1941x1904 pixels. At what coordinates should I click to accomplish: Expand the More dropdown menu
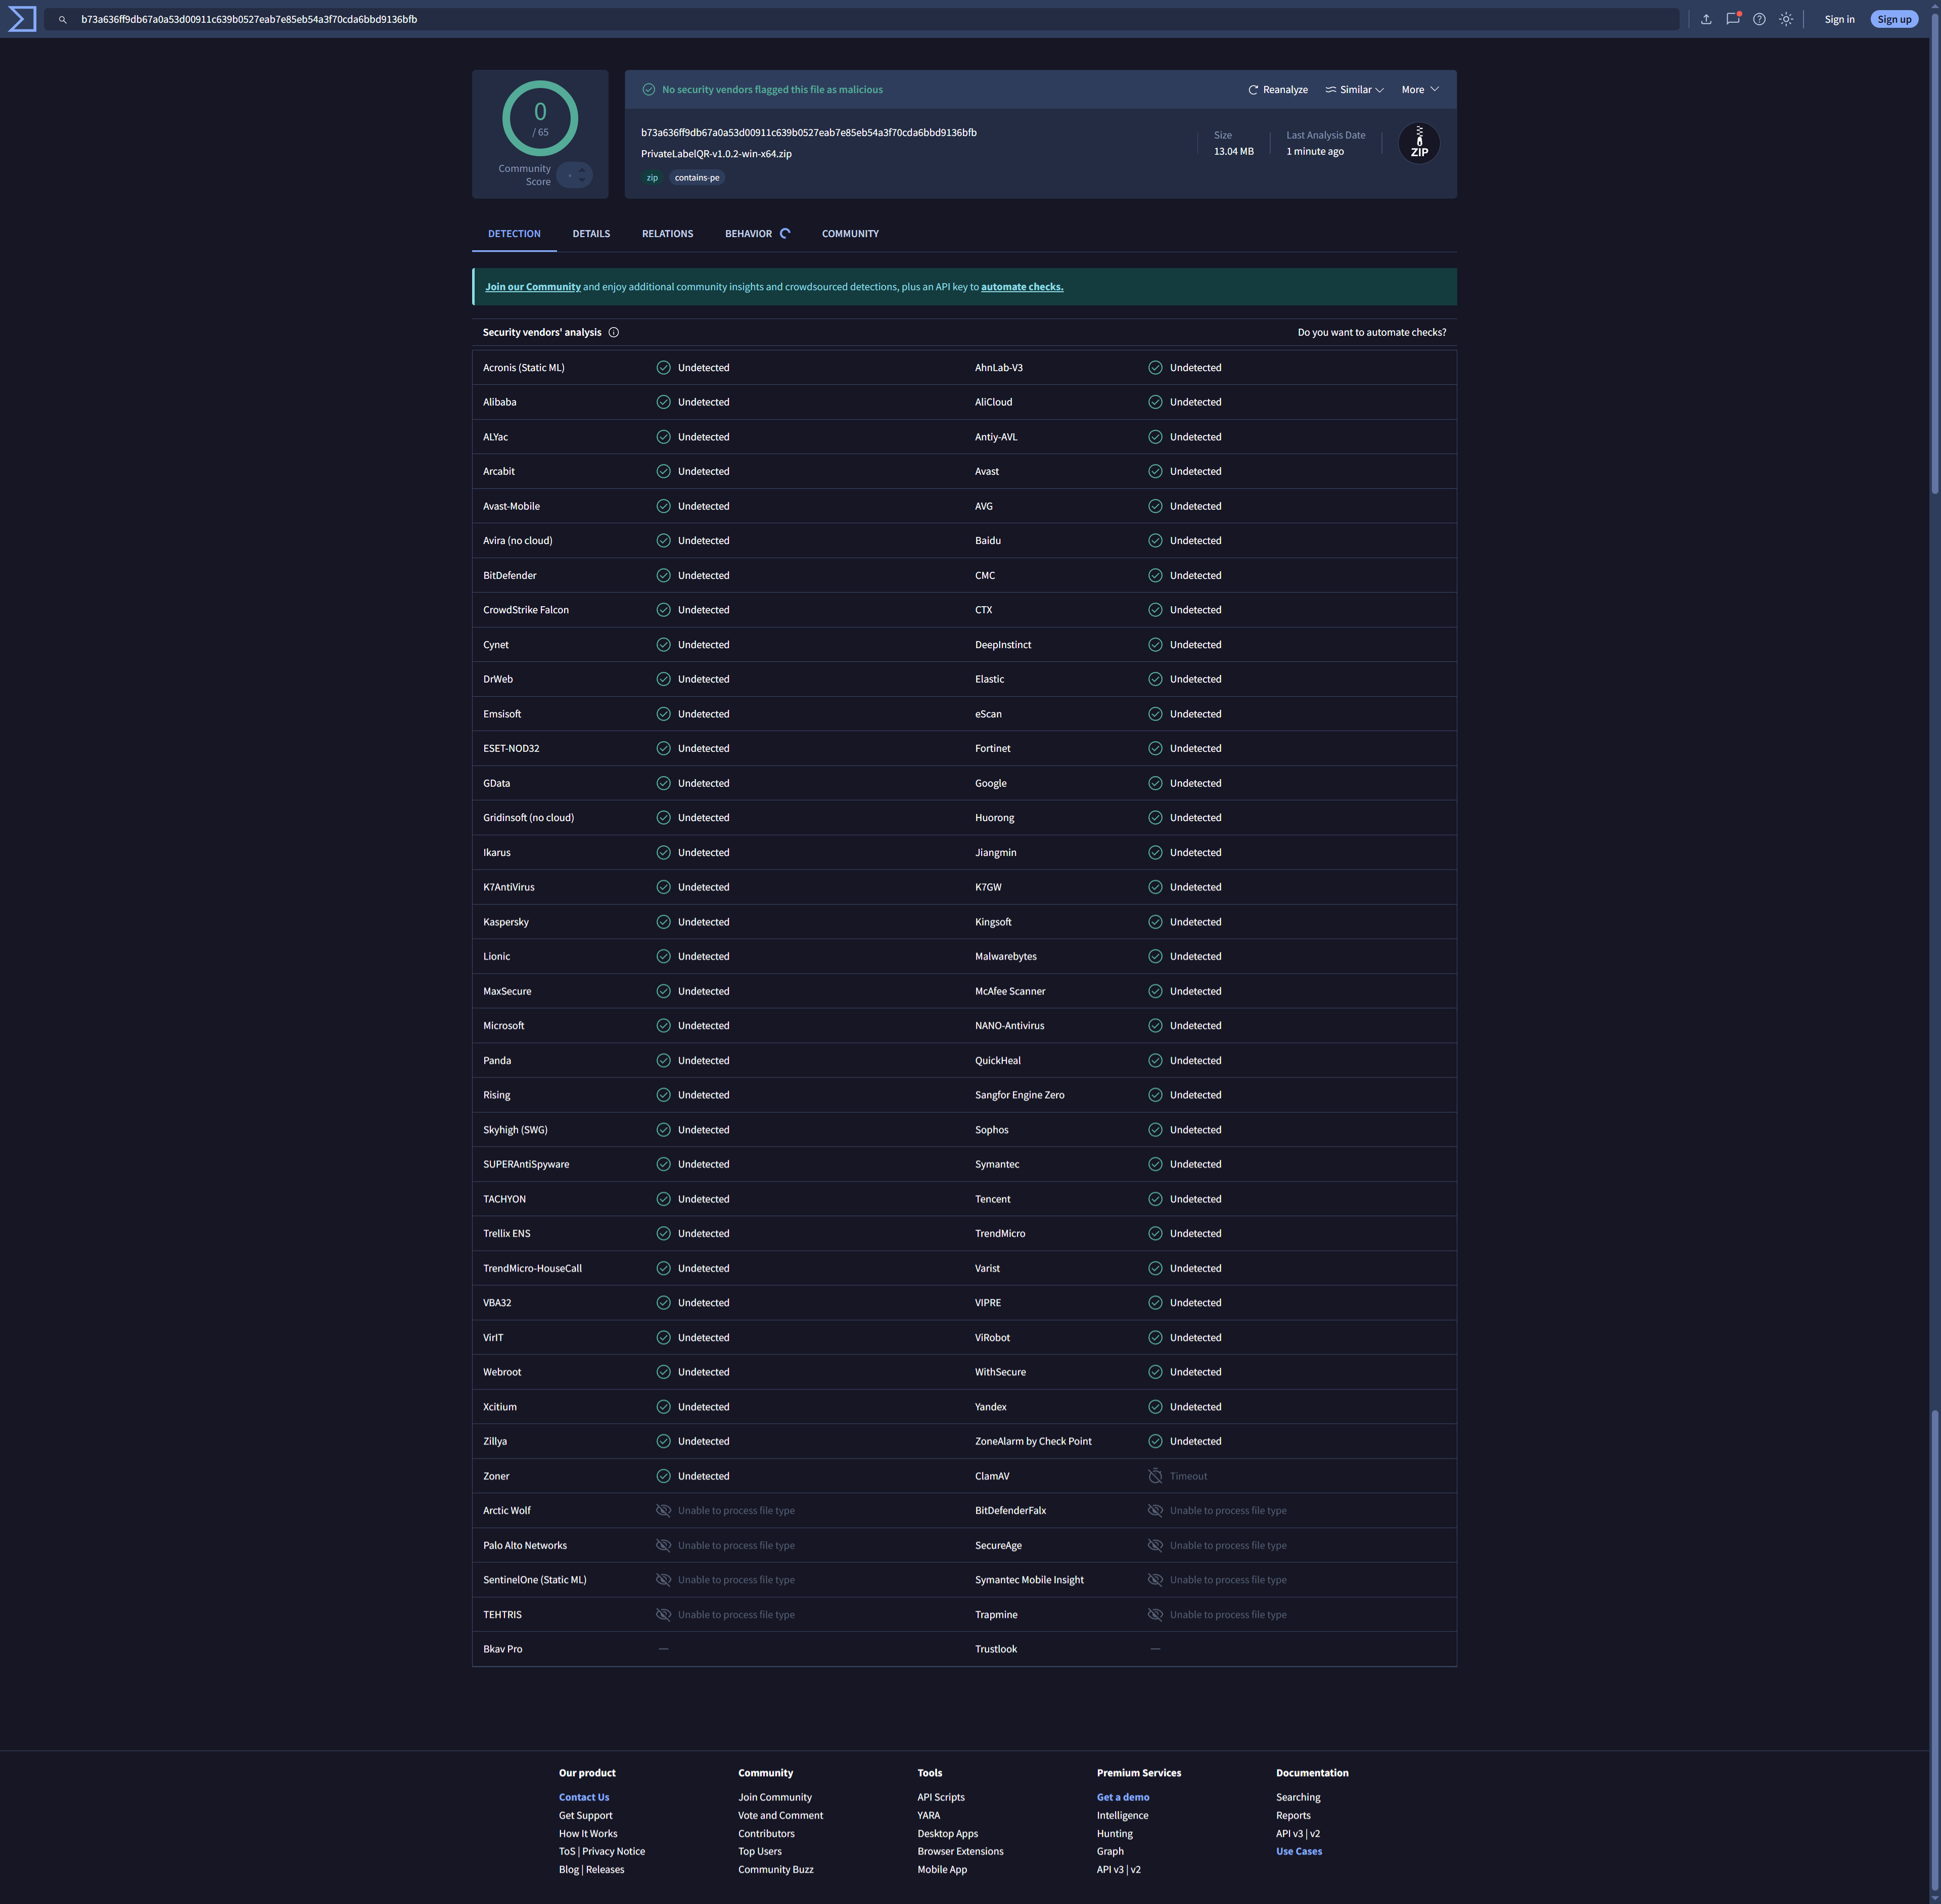pos(1420,90)
